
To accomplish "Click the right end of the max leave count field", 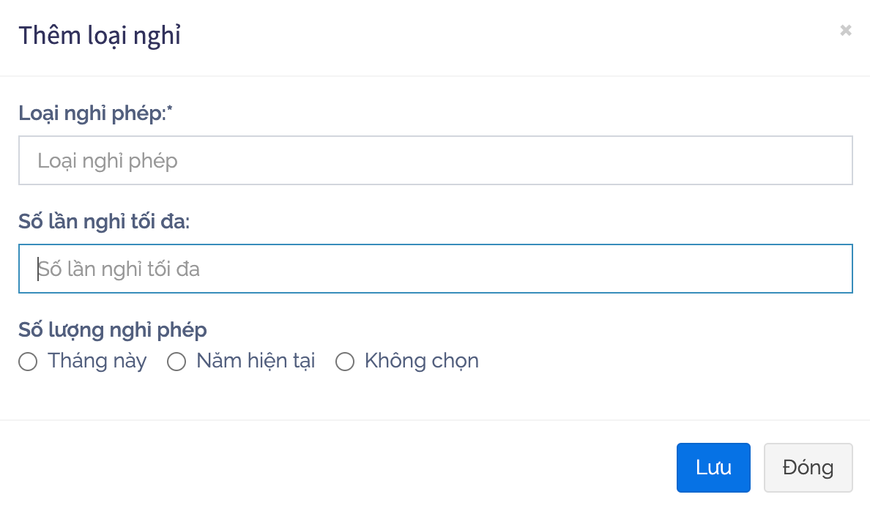I will pos(835,269).
